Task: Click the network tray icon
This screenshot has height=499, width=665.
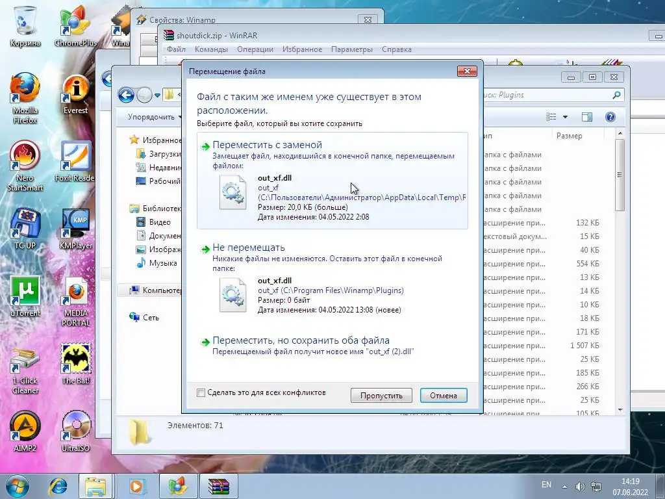Action: tap(596, 486)
